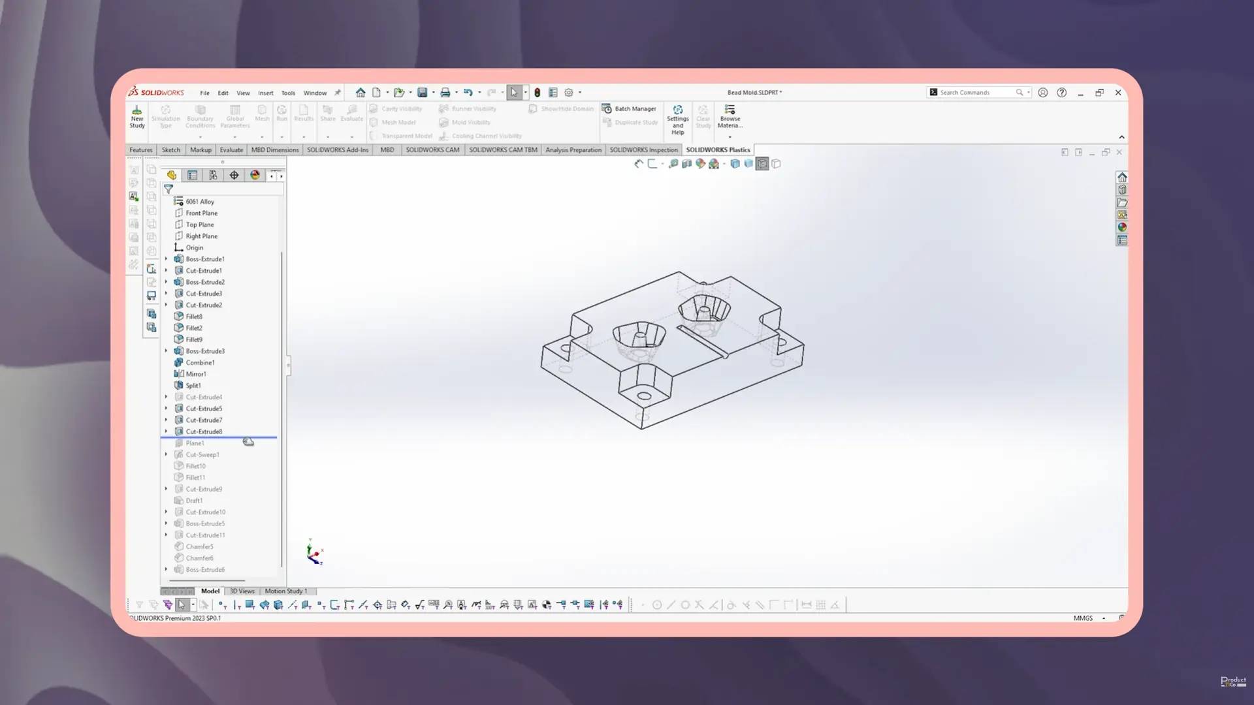Expand the Cut-Extrude8 feature node

pyautogui.click(x=166, y=431)
